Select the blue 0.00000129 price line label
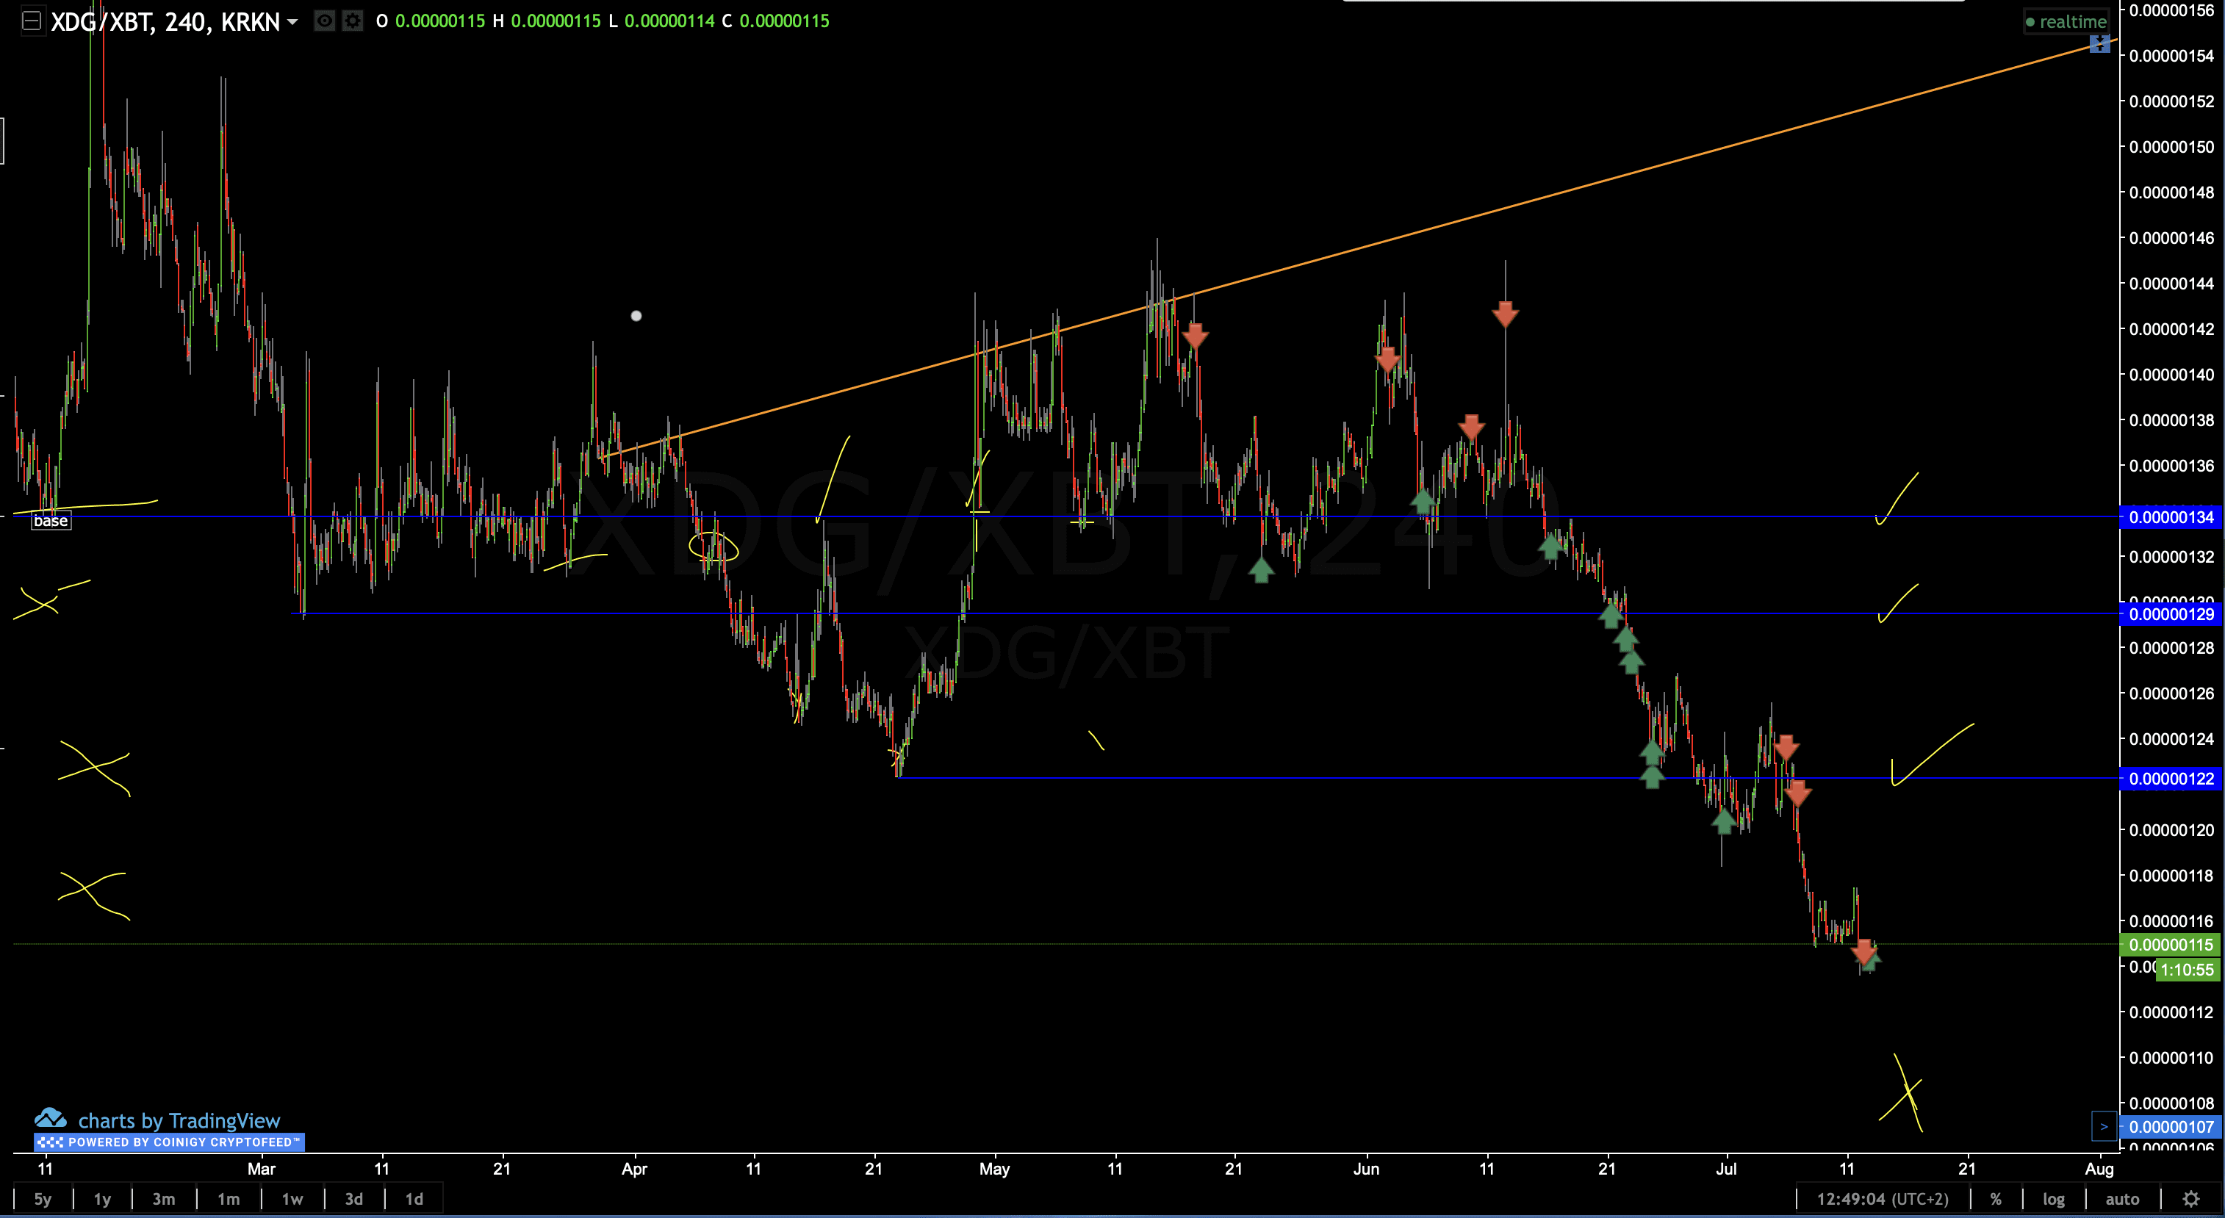The image size is (2225, 1218). [x=2171, y=613]
